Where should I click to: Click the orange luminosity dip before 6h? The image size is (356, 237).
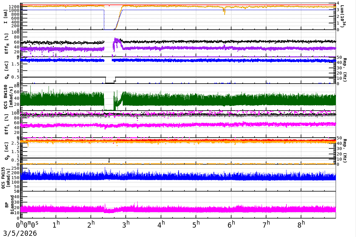224,10
